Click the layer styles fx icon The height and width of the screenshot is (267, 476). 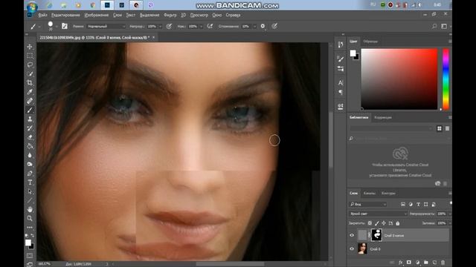400,263
